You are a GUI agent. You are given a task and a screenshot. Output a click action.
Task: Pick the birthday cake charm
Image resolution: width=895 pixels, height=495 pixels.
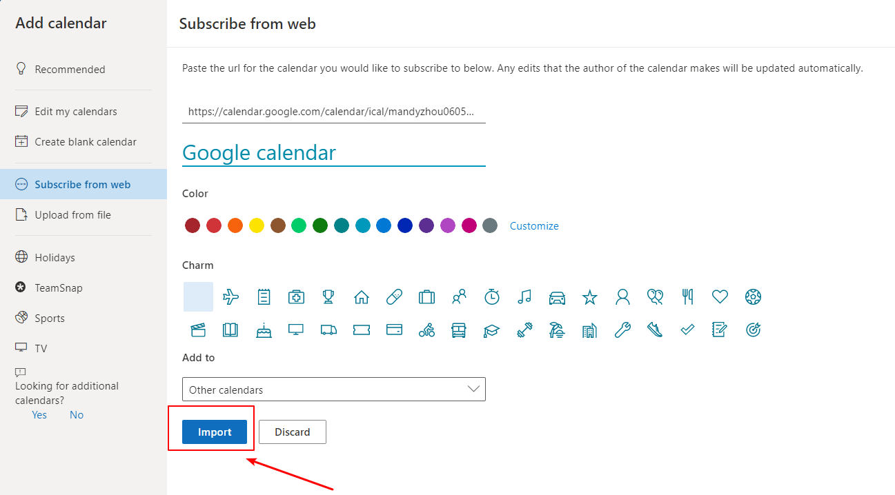[x=264, y=330]
